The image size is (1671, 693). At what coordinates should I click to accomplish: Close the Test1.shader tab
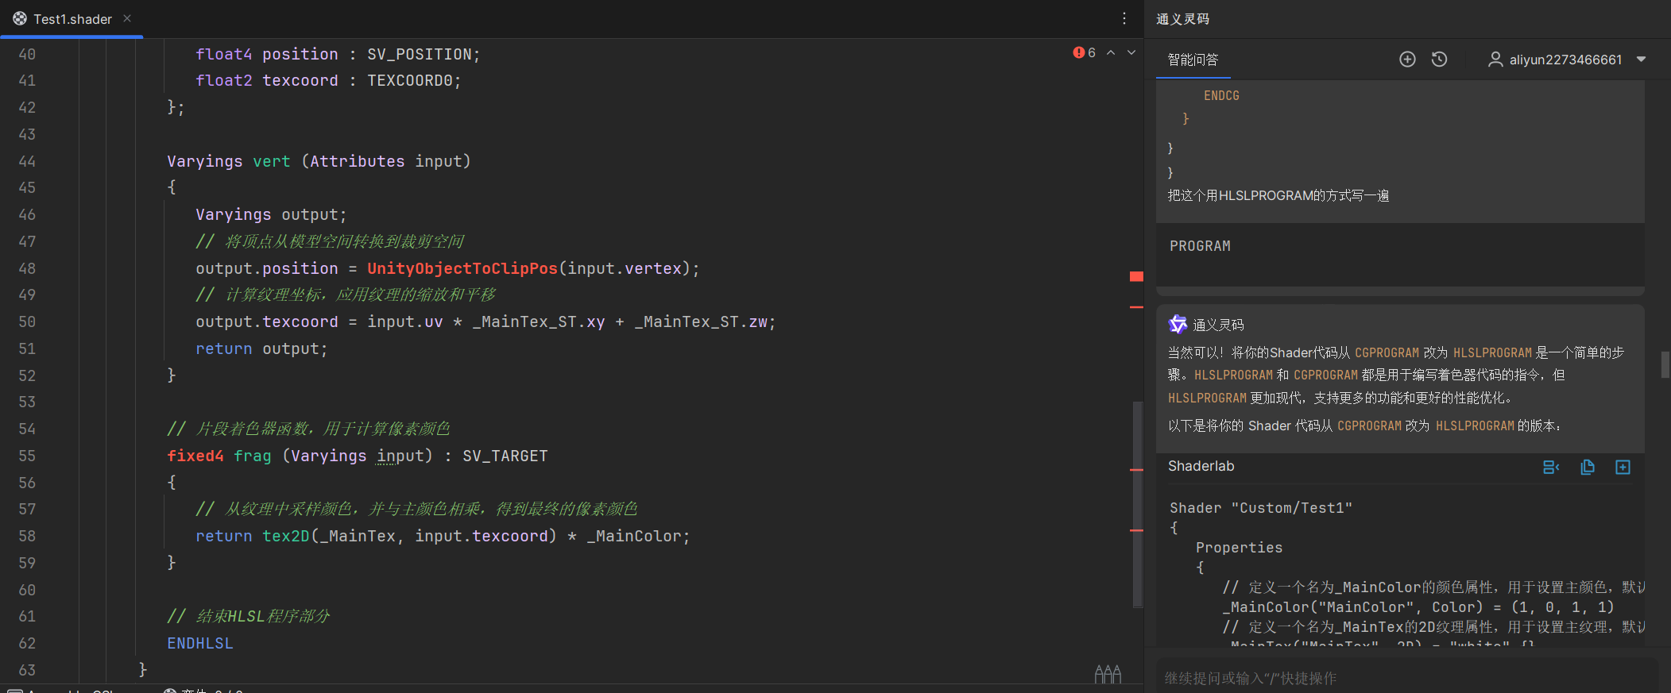pos(127,18)
